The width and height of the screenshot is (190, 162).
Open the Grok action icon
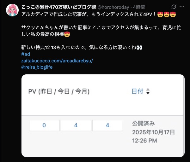point(174,7)
